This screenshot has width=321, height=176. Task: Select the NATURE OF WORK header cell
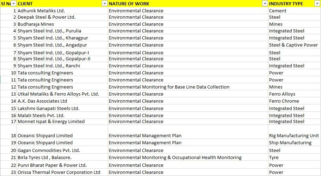pos(188,4)
